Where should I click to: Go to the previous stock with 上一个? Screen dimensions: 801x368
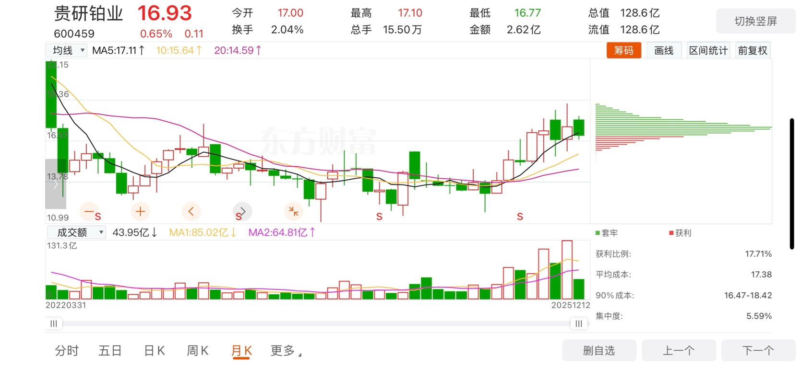coord(679,351)
